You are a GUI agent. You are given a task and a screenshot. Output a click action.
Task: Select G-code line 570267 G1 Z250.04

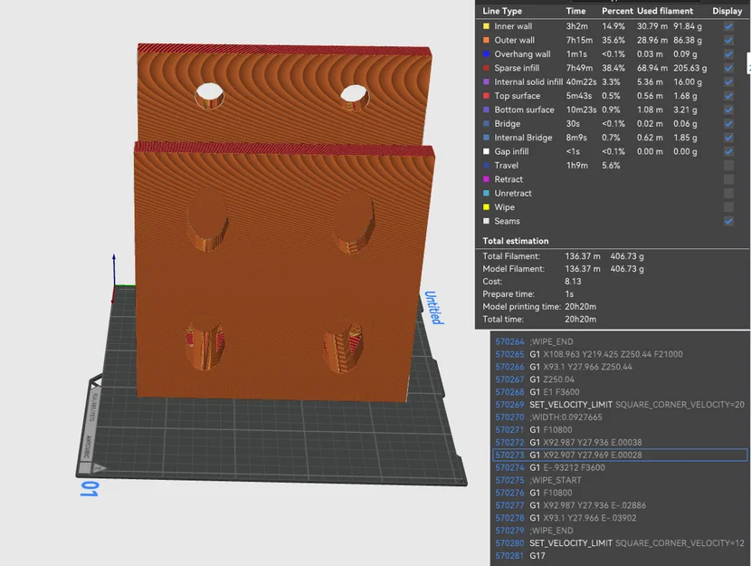click(620, 379)
